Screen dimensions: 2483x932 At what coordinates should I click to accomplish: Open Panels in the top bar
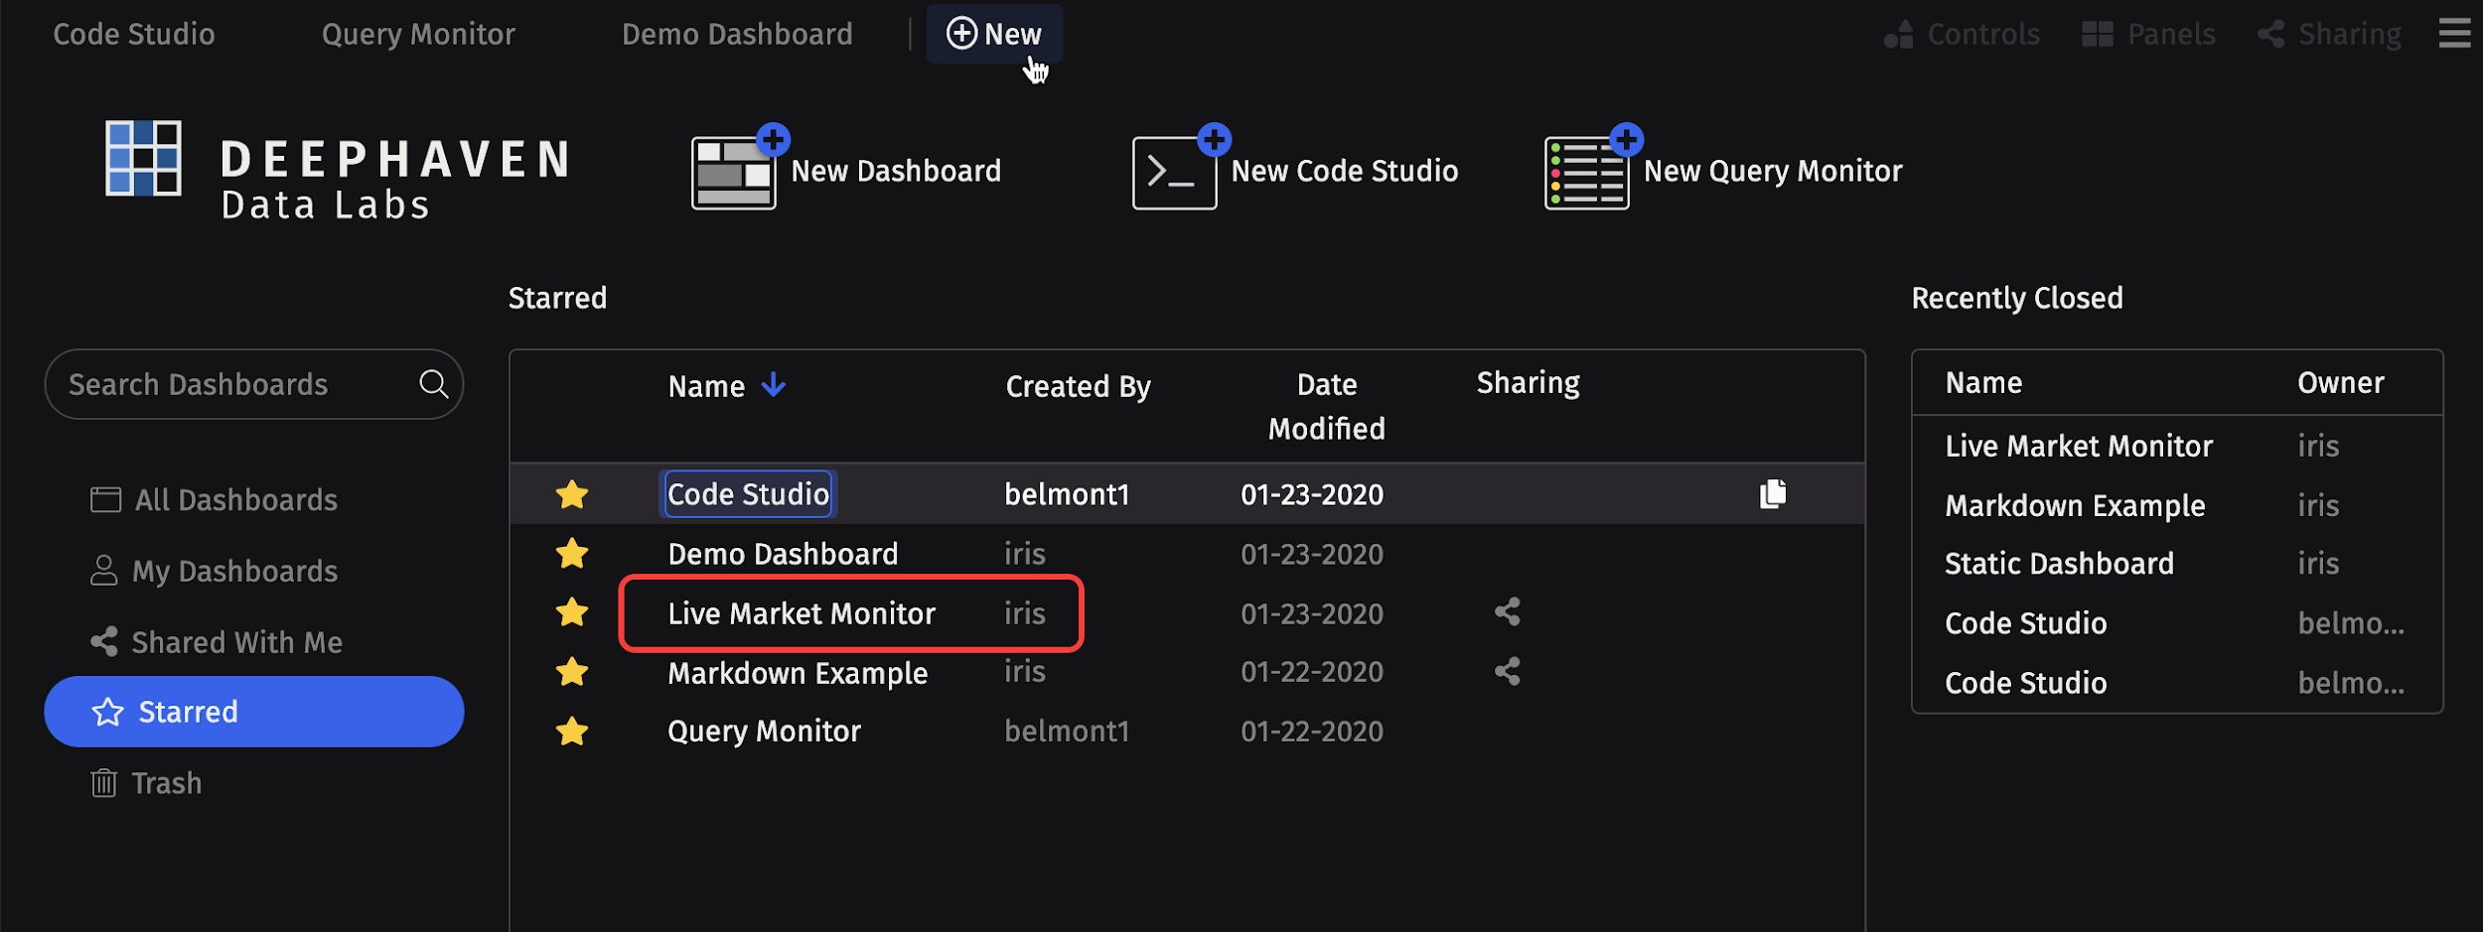[2148, 35]
